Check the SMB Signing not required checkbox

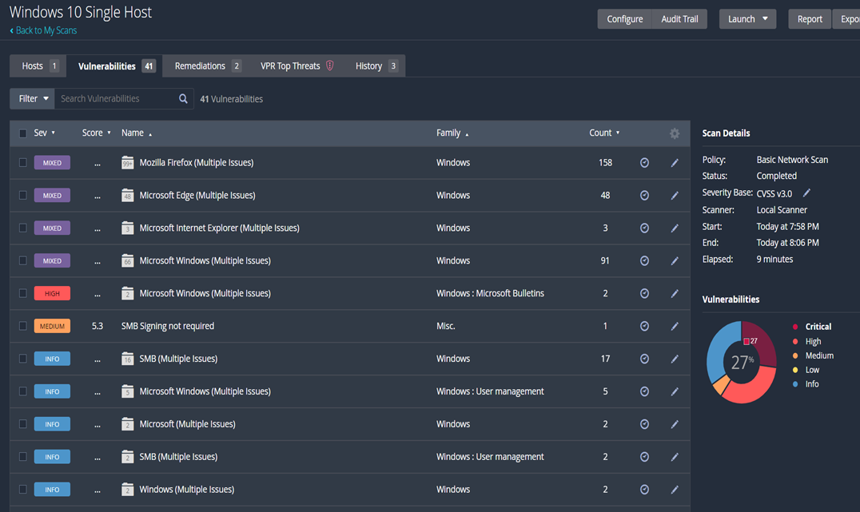point(22,326)
